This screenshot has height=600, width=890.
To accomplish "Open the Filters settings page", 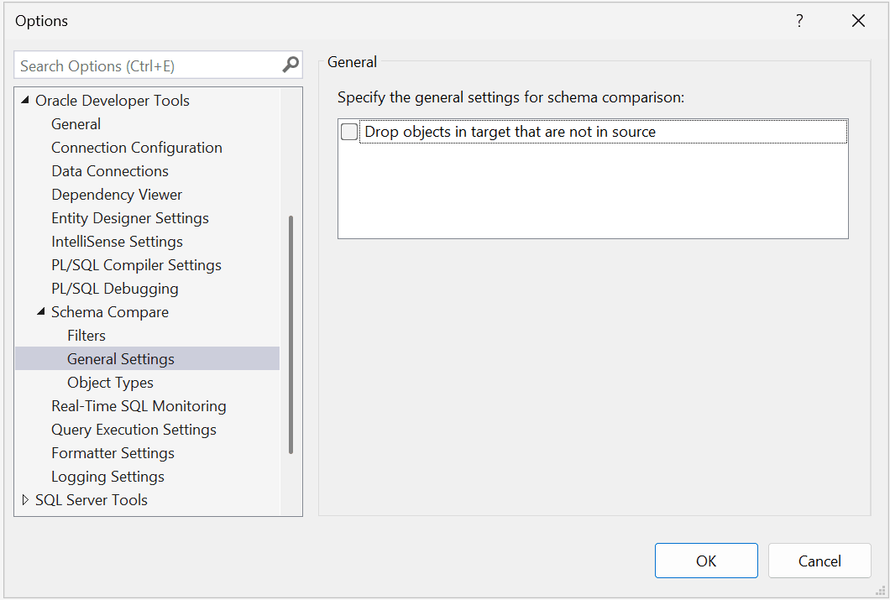I will [x=86, y=335].
